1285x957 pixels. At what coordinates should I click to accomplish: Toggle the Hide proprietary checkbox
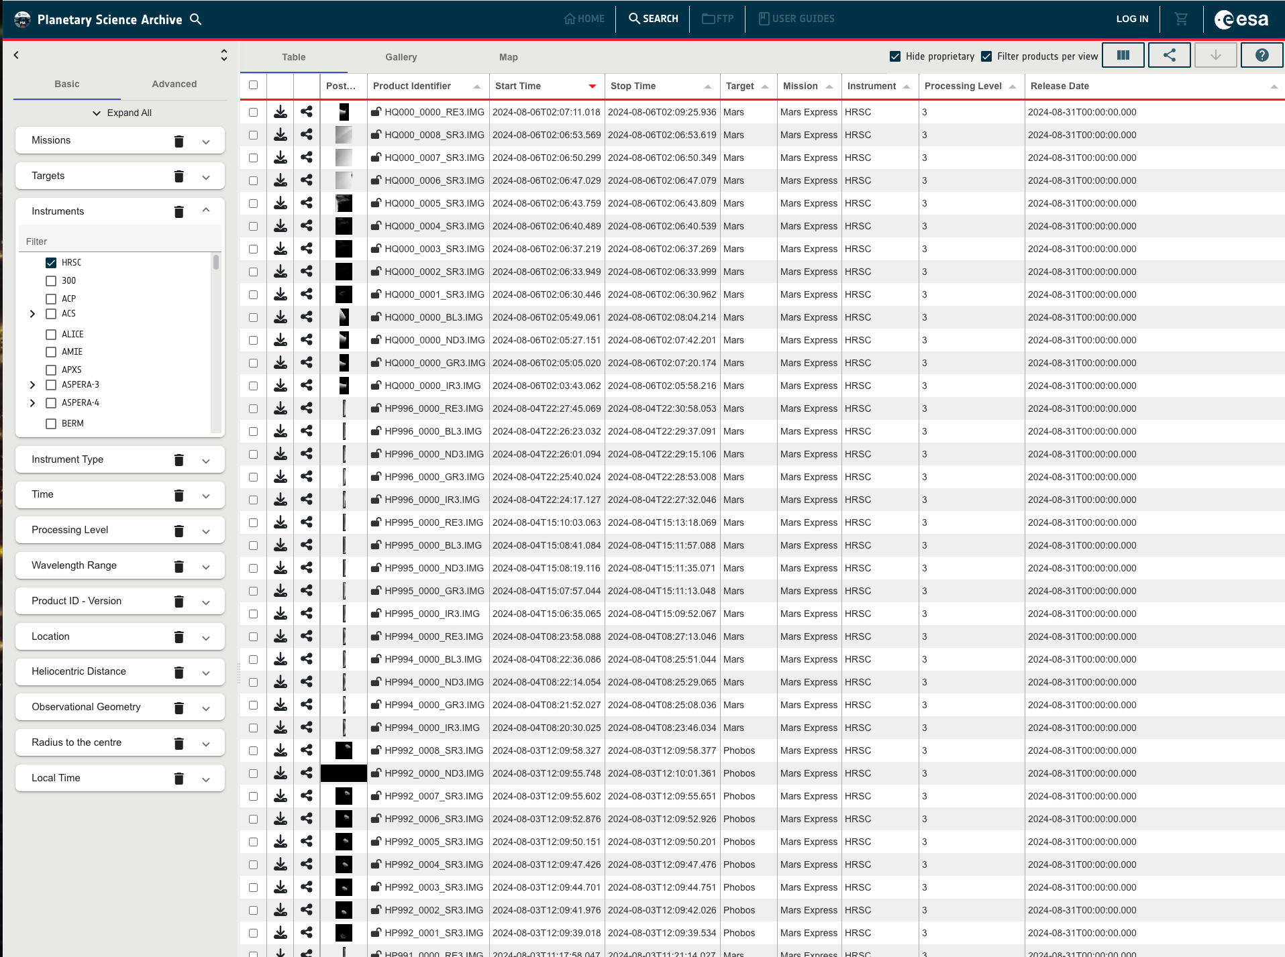click(895, 56)
